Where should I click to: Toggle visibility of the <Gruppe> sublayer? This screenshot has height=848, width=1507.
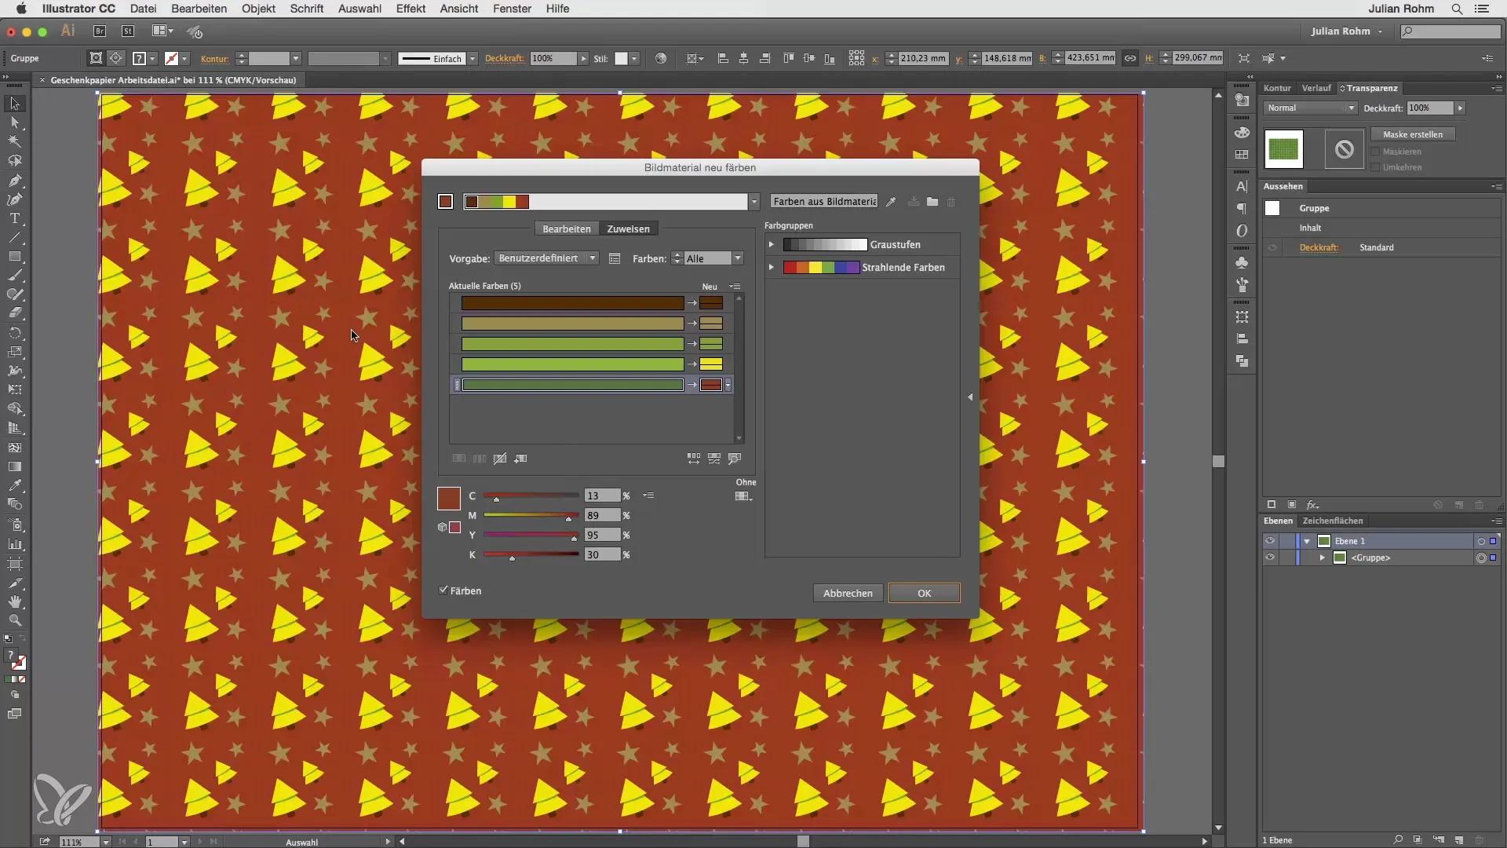click(1270, 557)
